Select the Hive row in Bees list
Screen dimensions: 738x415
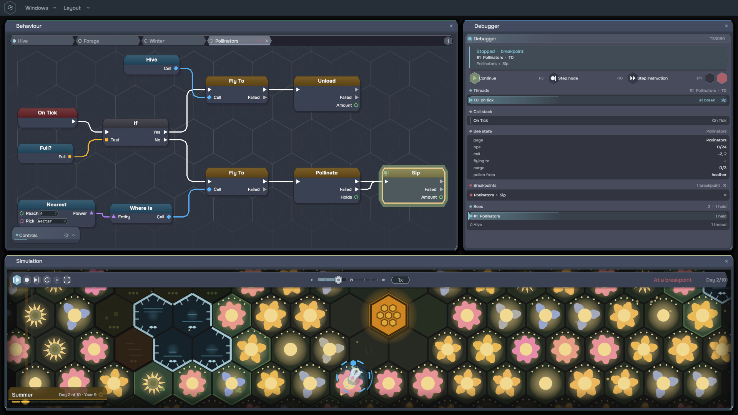(598, 225)
